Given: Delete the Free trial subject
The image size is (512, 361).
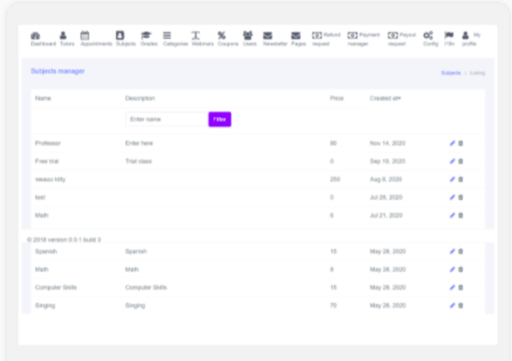Looking at the screenshot, I should [x=461, y=161].
